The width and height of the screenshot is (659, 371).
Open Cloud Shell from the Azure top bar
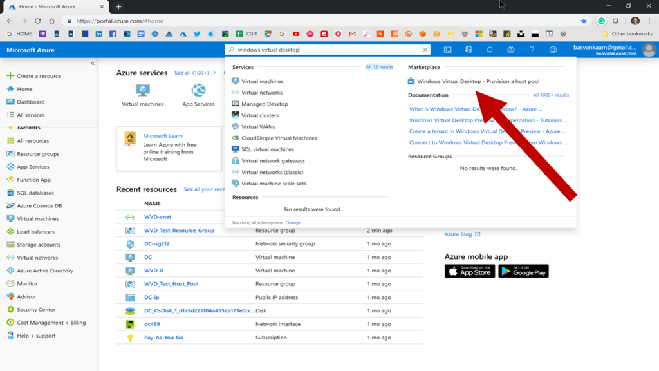click(x=448, y=50)
